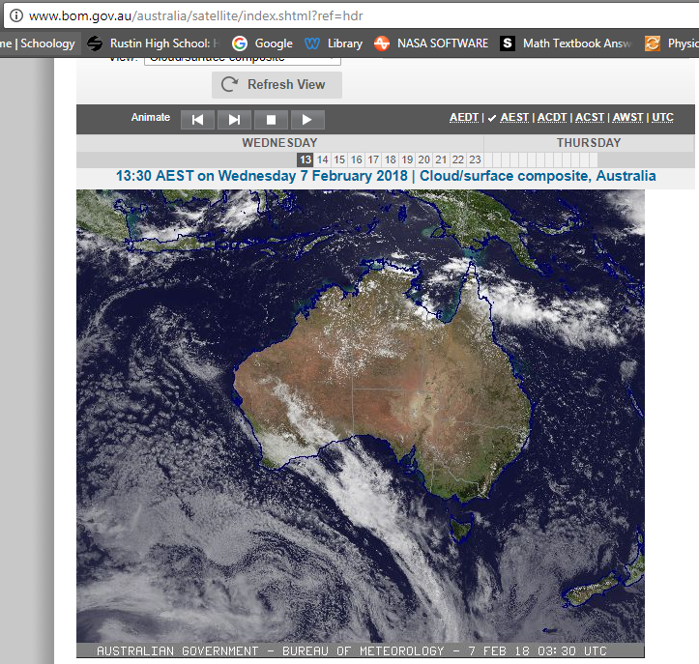Click the Refresh View button
Viewport: 699px width, 664px height.
(x=277, y=85)
